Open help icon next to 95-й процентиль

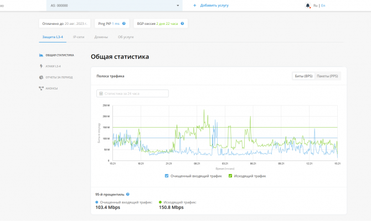click(128, 194)
